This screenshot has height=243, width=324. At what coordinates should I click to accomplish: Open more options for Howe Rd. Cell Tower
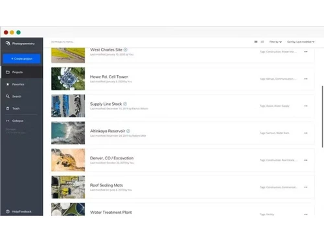306,79
